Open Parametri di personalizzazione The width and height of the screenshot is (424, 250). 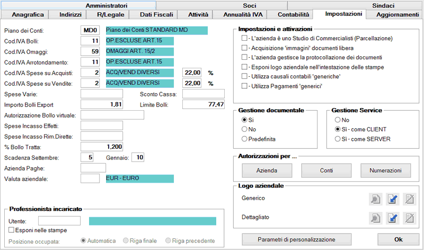point(297,239)
